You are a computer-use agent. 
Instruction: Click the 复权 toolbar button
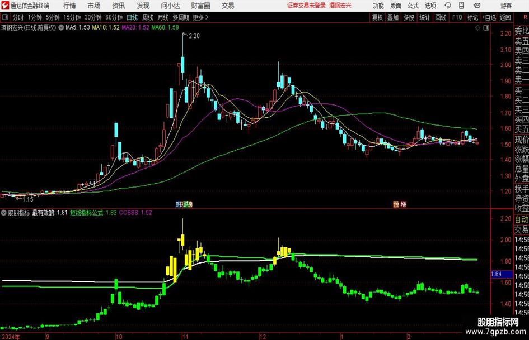(x=377, y=17)
